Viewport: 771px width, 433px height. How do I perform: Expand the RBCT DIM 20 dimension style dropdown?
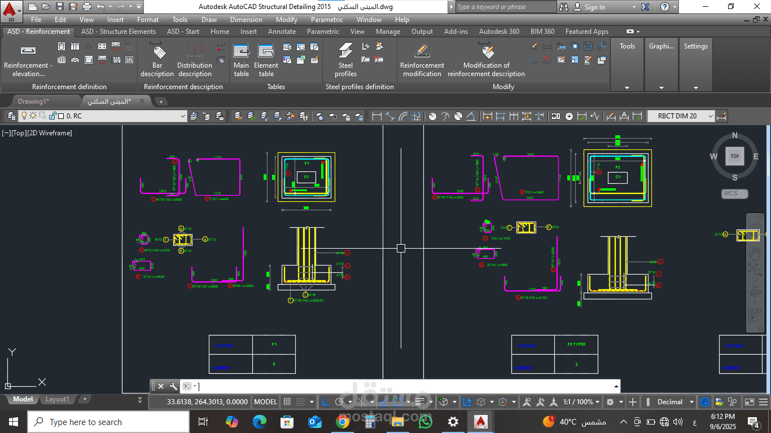pyautogui.click(x=710, y=116)
